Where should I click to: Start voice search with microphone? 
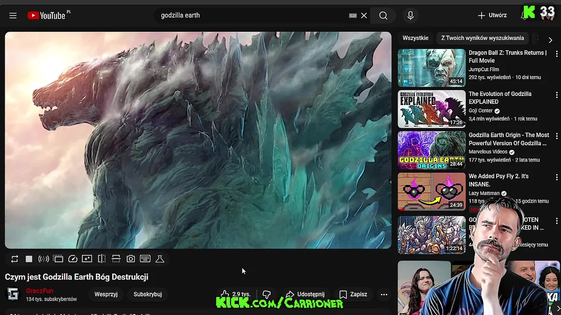(x=410, y=16)
